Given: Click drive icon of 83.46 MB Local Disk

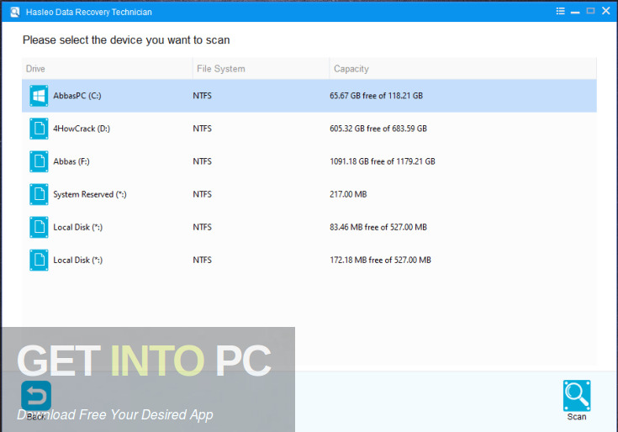Looking at the screenshot, I should click(39, 227).
